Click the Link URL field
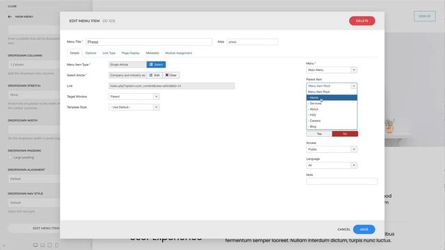The width and height of the screenshot is (445, 250). [172, 86]
